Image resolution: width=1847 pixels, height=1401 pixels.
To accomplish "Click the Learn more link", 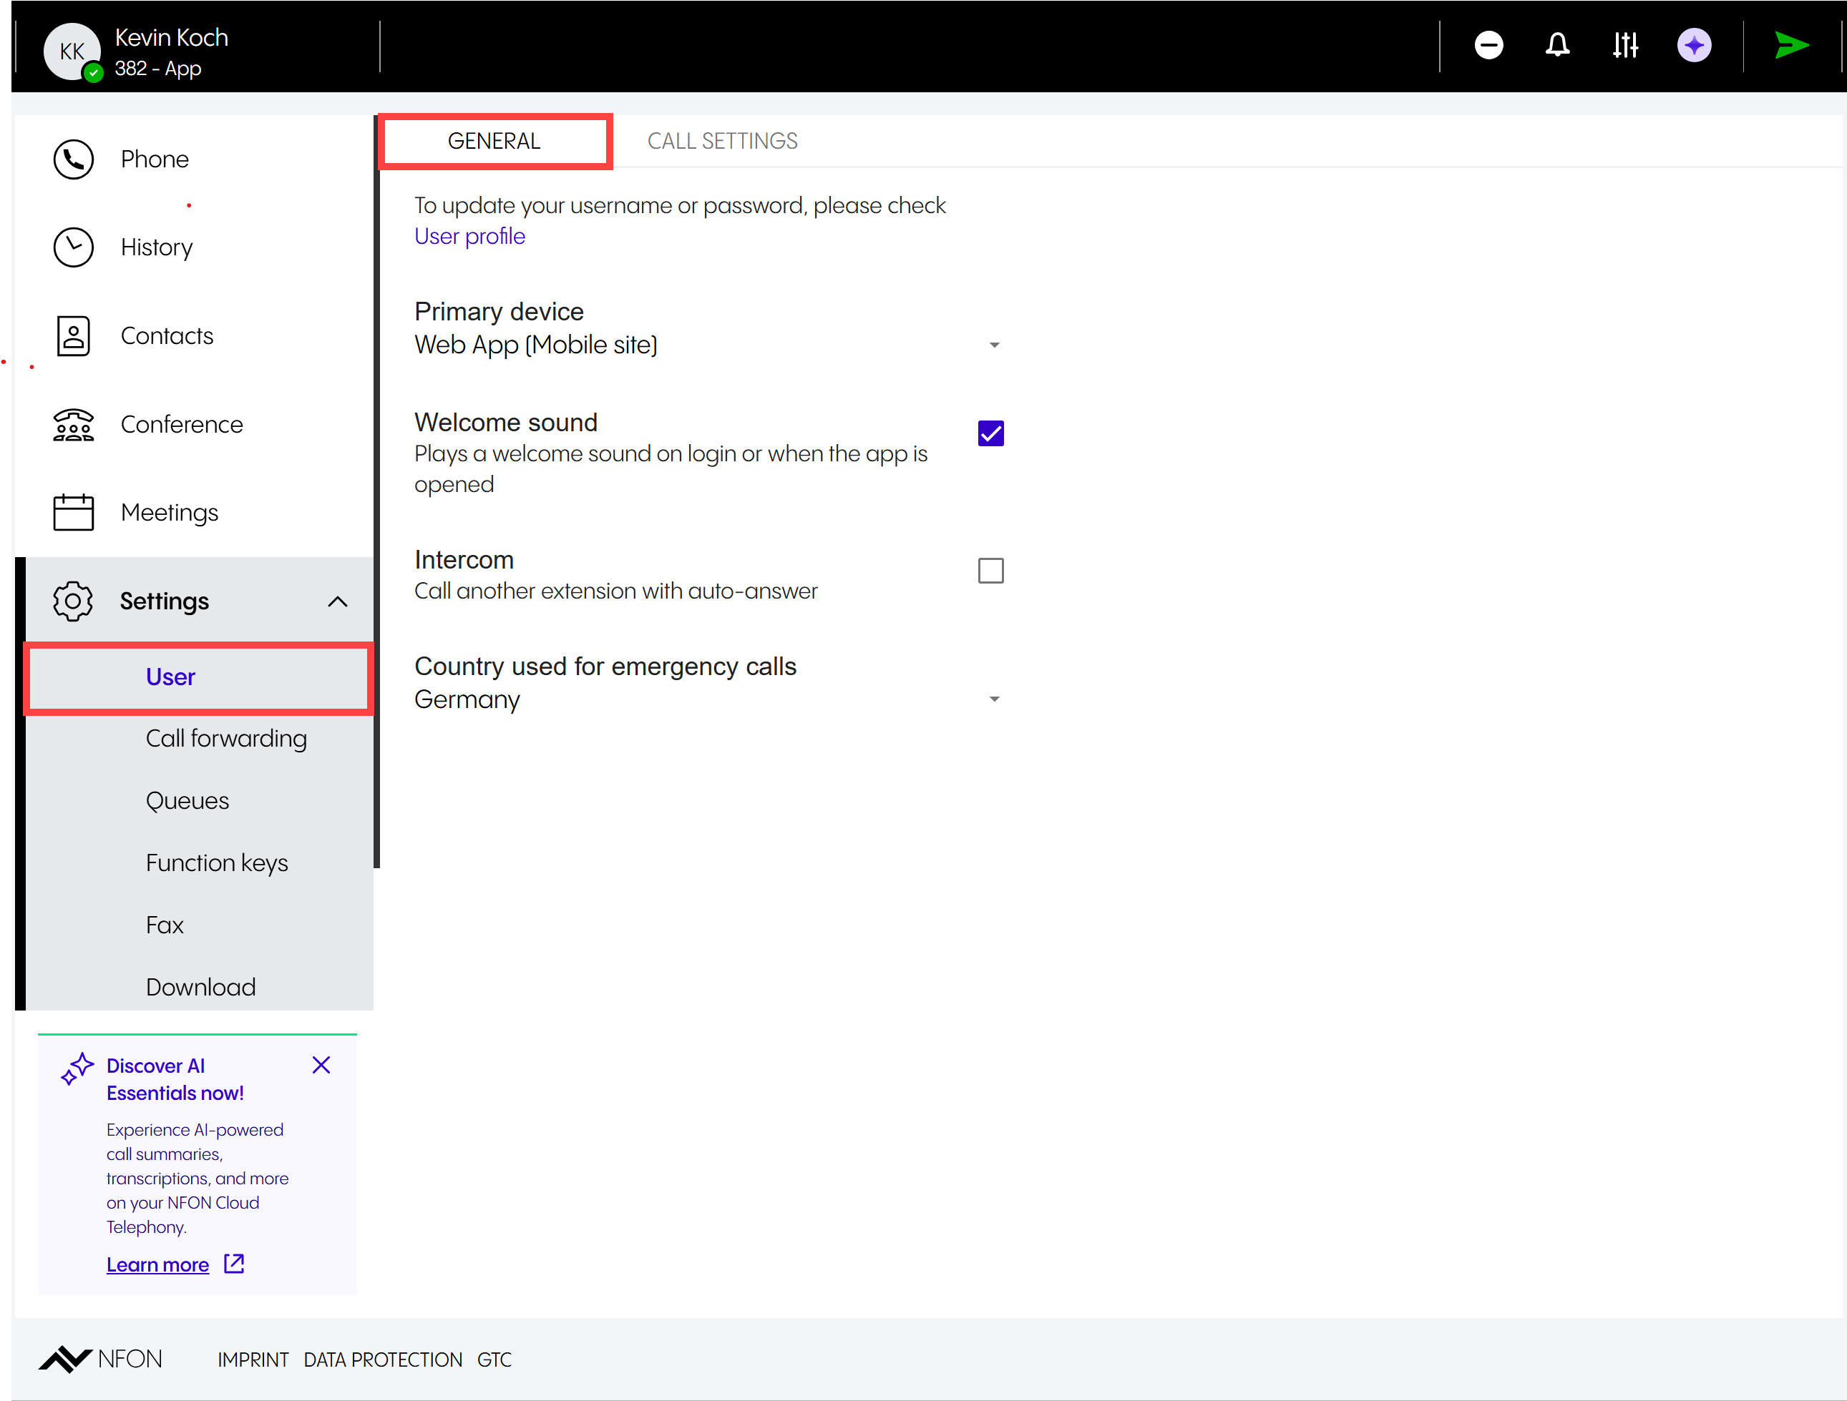I will tap(158, 1265).
